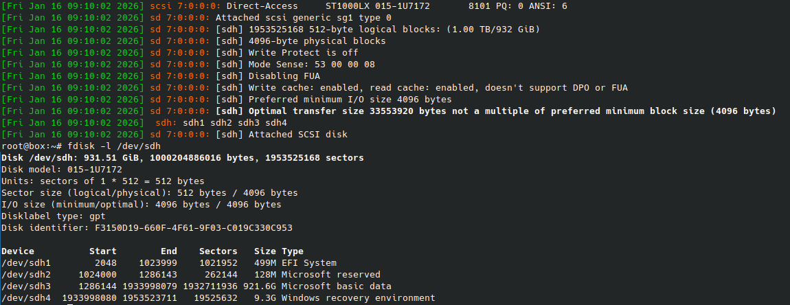Click the 921.6G size value
Viewport: 790px width, 305px height.
coord(262,286)
